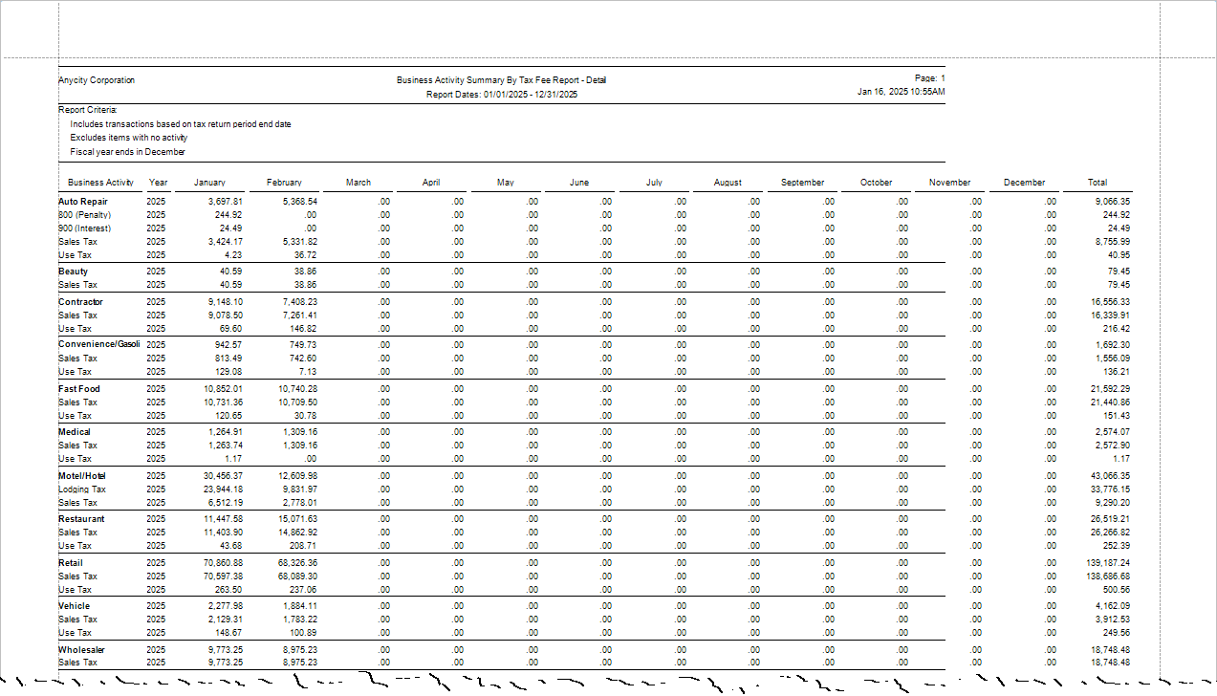Click the Business Activity column header
1217x696 pixels.
100,183
